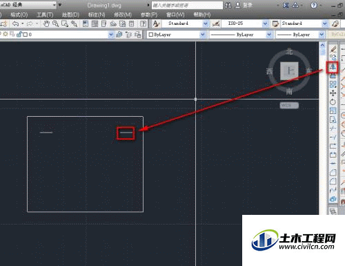Select the Array tool
The height and width of the screenshot is (266, 345).
(333, 84)
